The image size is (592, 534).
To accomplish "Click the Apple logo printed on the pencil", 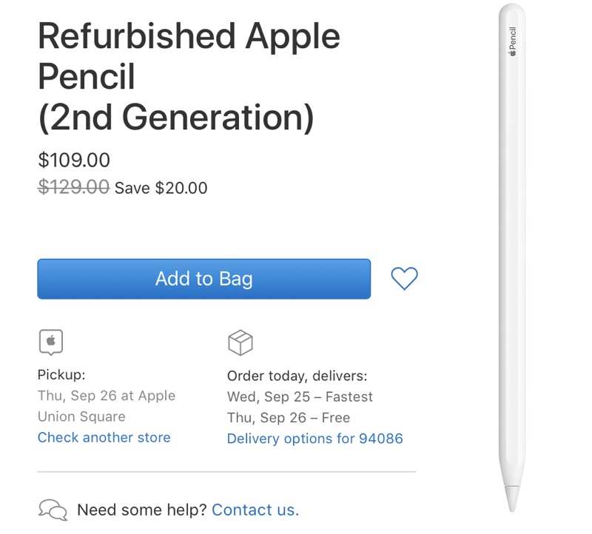I will tap(512, 53).
